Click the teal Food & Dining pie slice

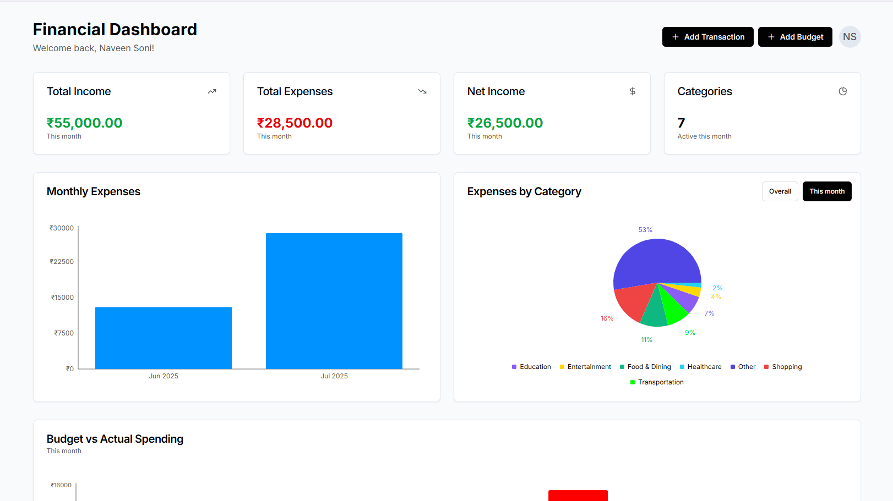point(655,312)
